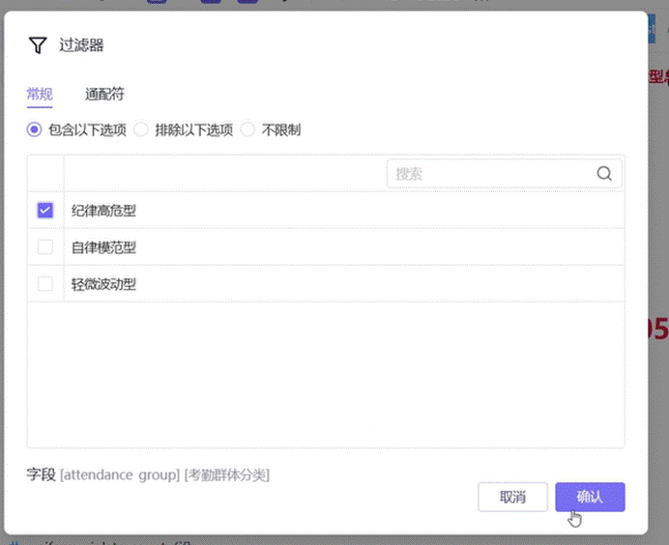Switch to the 常规 tab
Image resolution: width=669 pixels, height=545 pixels.
click(40, 94)
